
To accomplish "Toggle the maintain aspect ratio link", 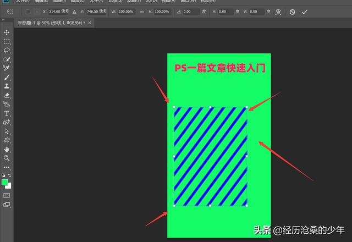I will 142,12.
